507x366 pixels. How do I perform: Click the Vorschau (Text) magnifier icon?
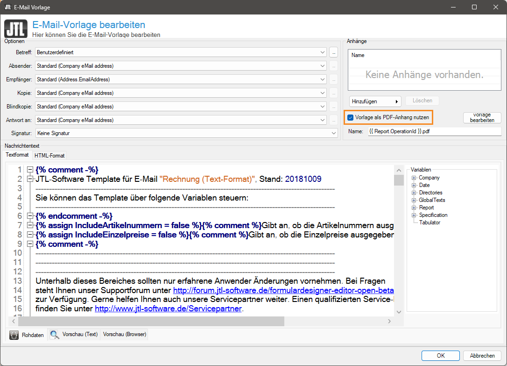tap(55, 335)
